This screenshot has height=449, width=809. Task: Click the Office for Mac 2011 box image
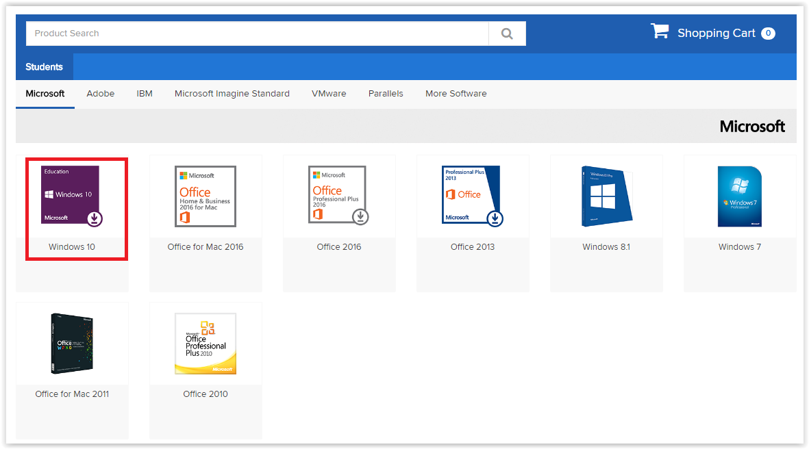72,344
